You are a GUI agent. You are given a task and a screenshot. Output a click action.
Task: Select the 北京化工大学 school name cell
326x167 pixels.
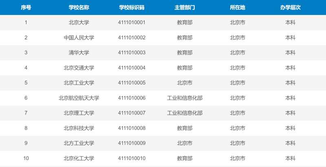click(79, 158)
